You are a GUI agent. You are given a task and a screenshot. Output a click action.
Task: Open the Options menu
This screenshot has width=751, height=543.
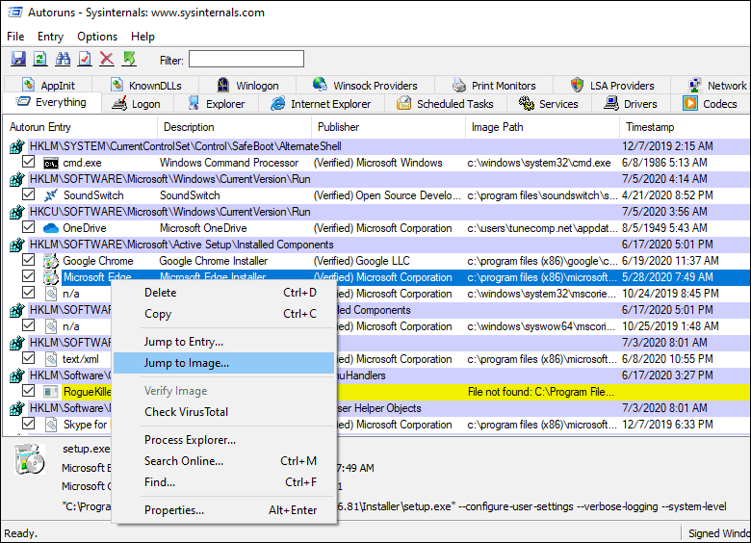[97, 37]
